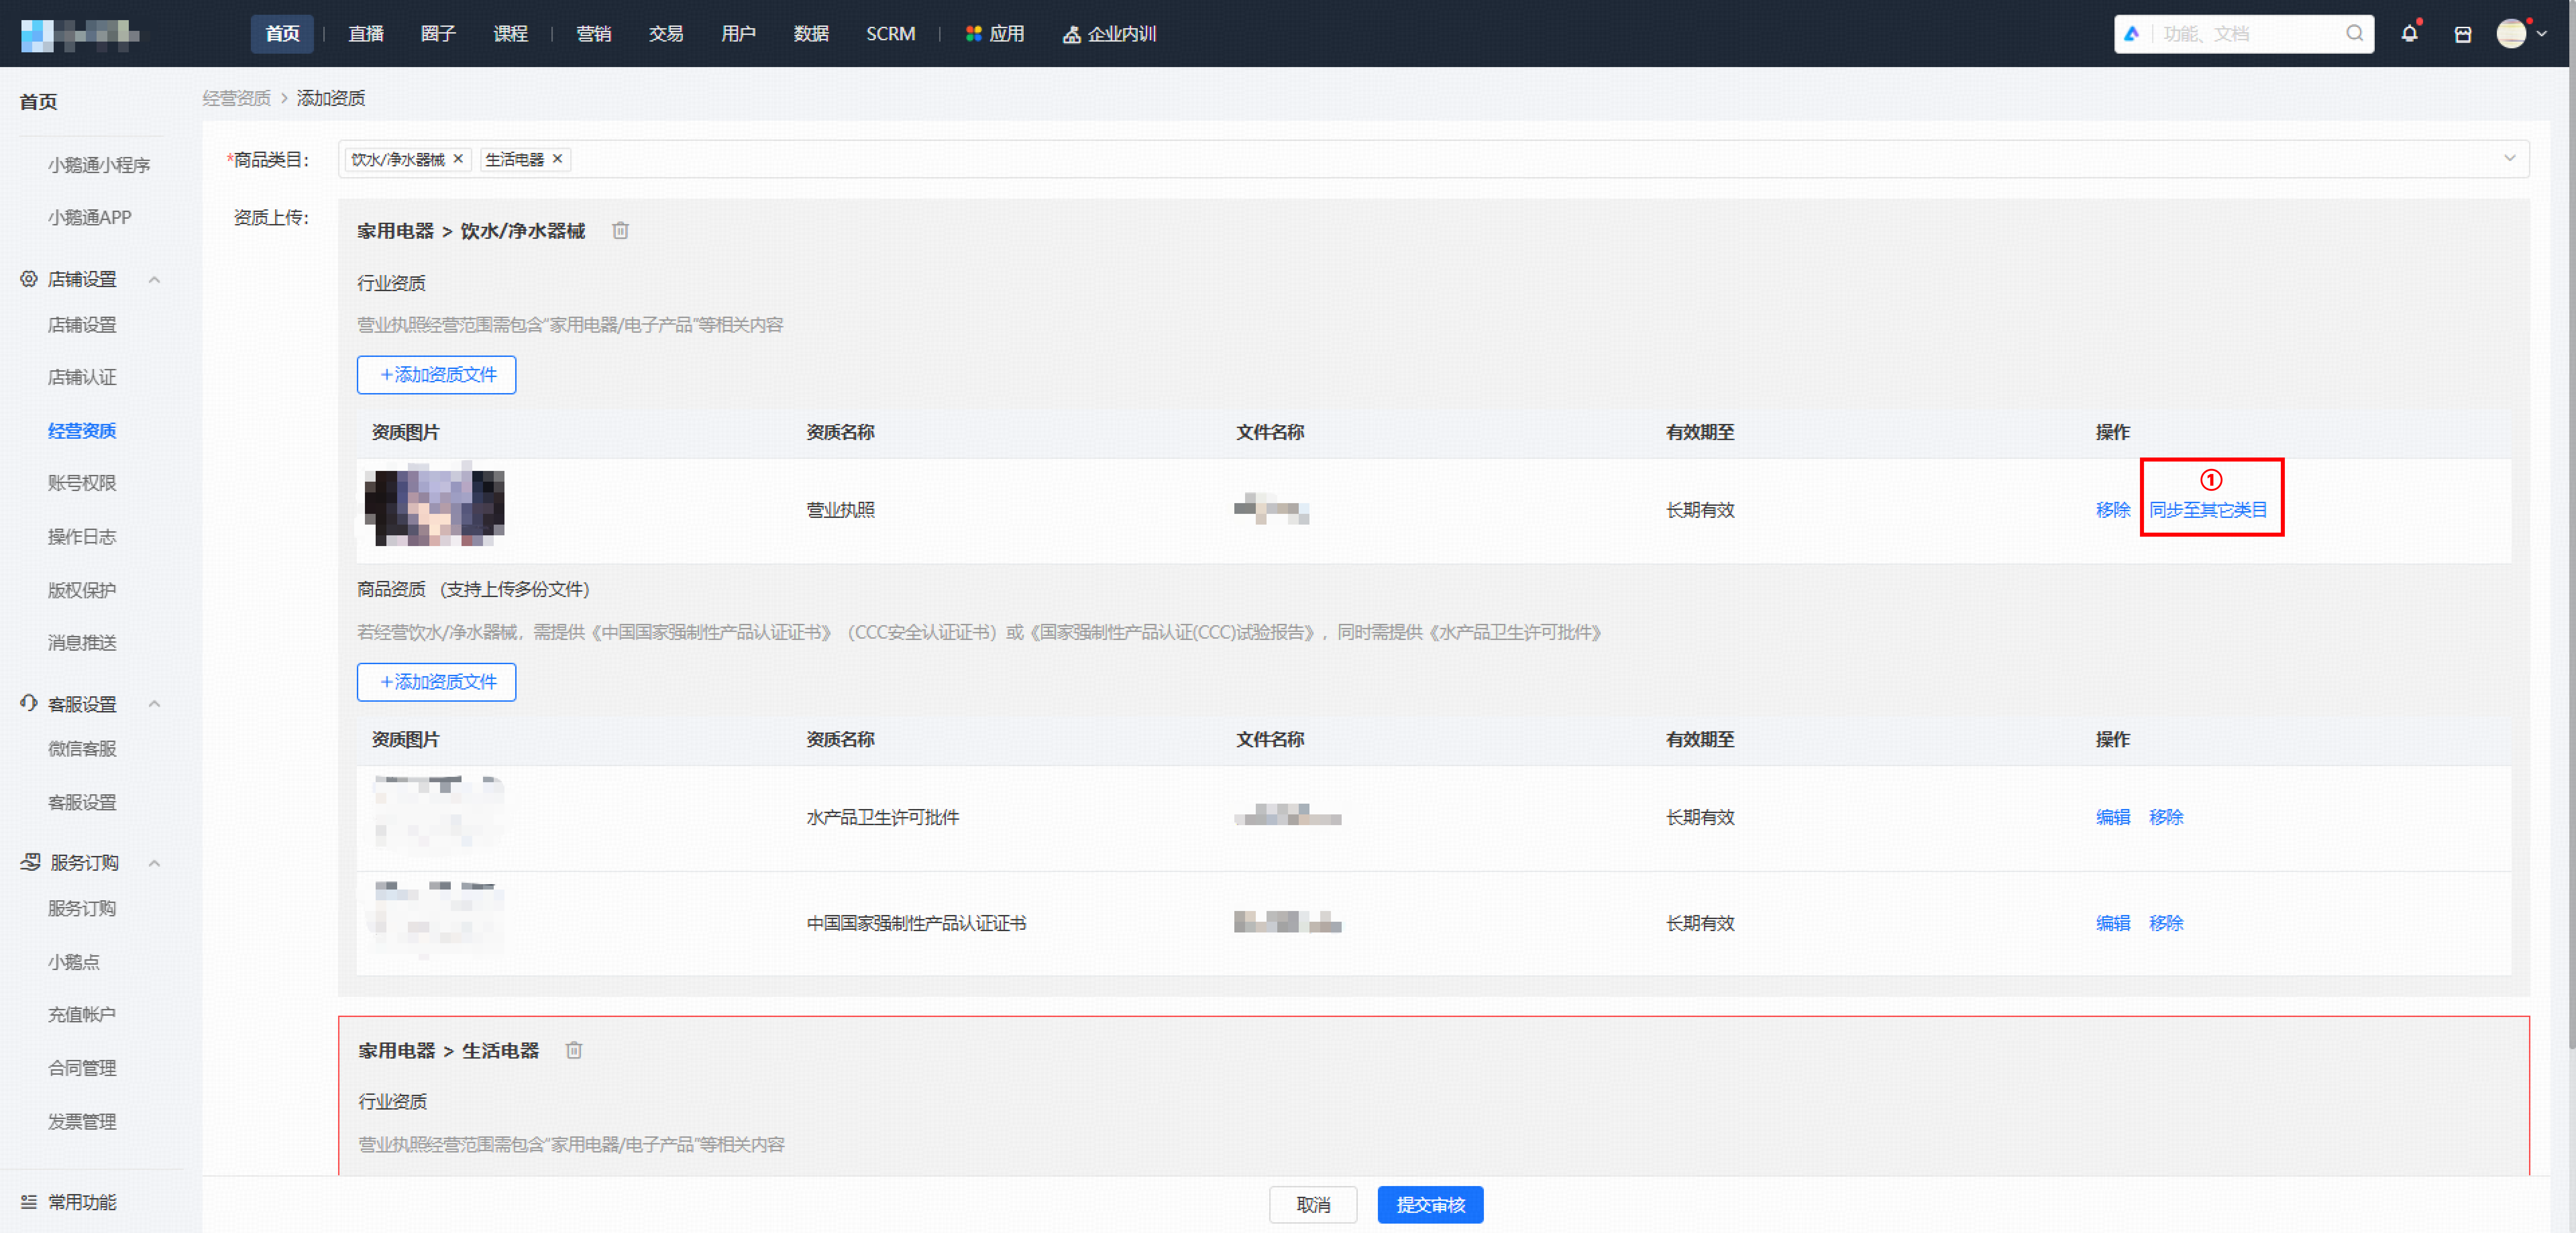This screenshot has width=2576, height=1233.
Task: Open 小鹅通APP in the sidebar
Action: (90, 217)
